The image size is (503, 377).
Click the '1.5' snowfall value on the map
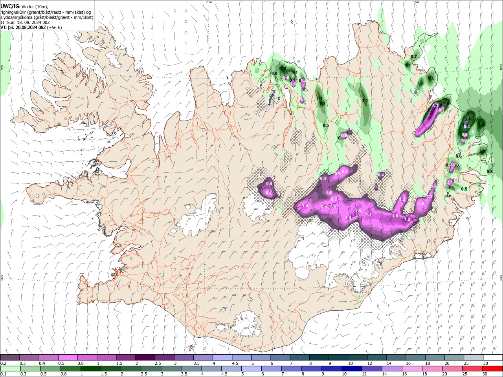(395, 216)
